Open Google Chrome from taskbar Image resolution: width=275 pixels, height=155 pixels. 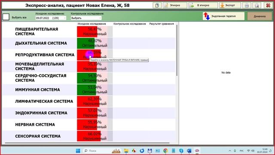point(165,151)
